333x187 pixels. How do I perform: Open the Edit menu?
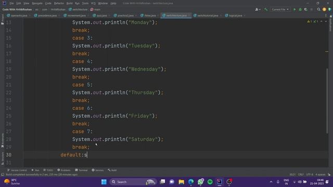click(19, 4)
